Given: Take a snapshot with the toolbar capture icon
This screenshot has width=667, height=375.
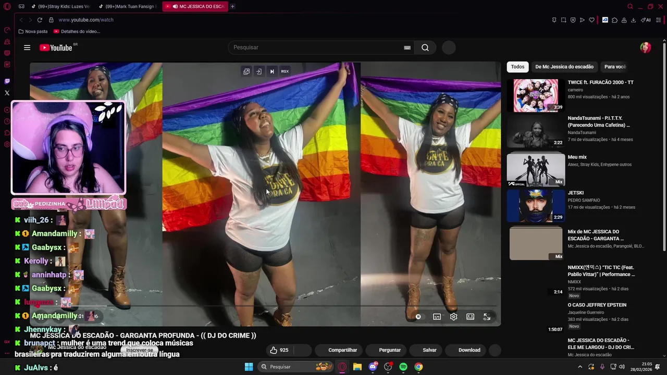Looking at the screenshot, I should [563, 20].
